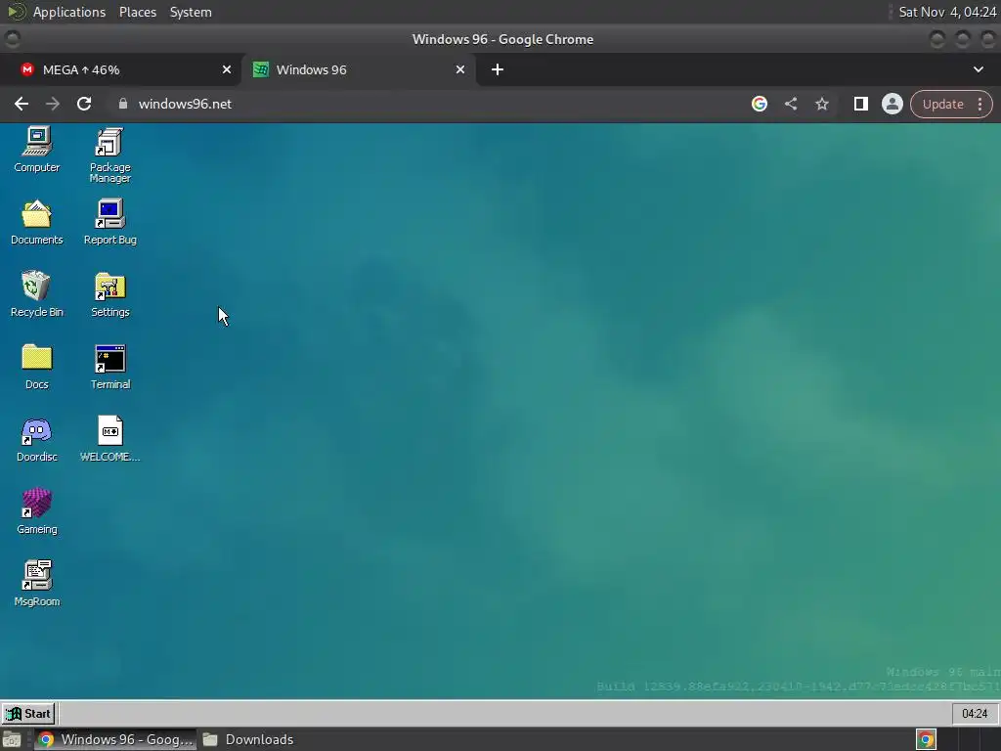Viewport: 1001px width, 751px height.
Task: Open the Computer desktop icon
Action: (37, 150)
